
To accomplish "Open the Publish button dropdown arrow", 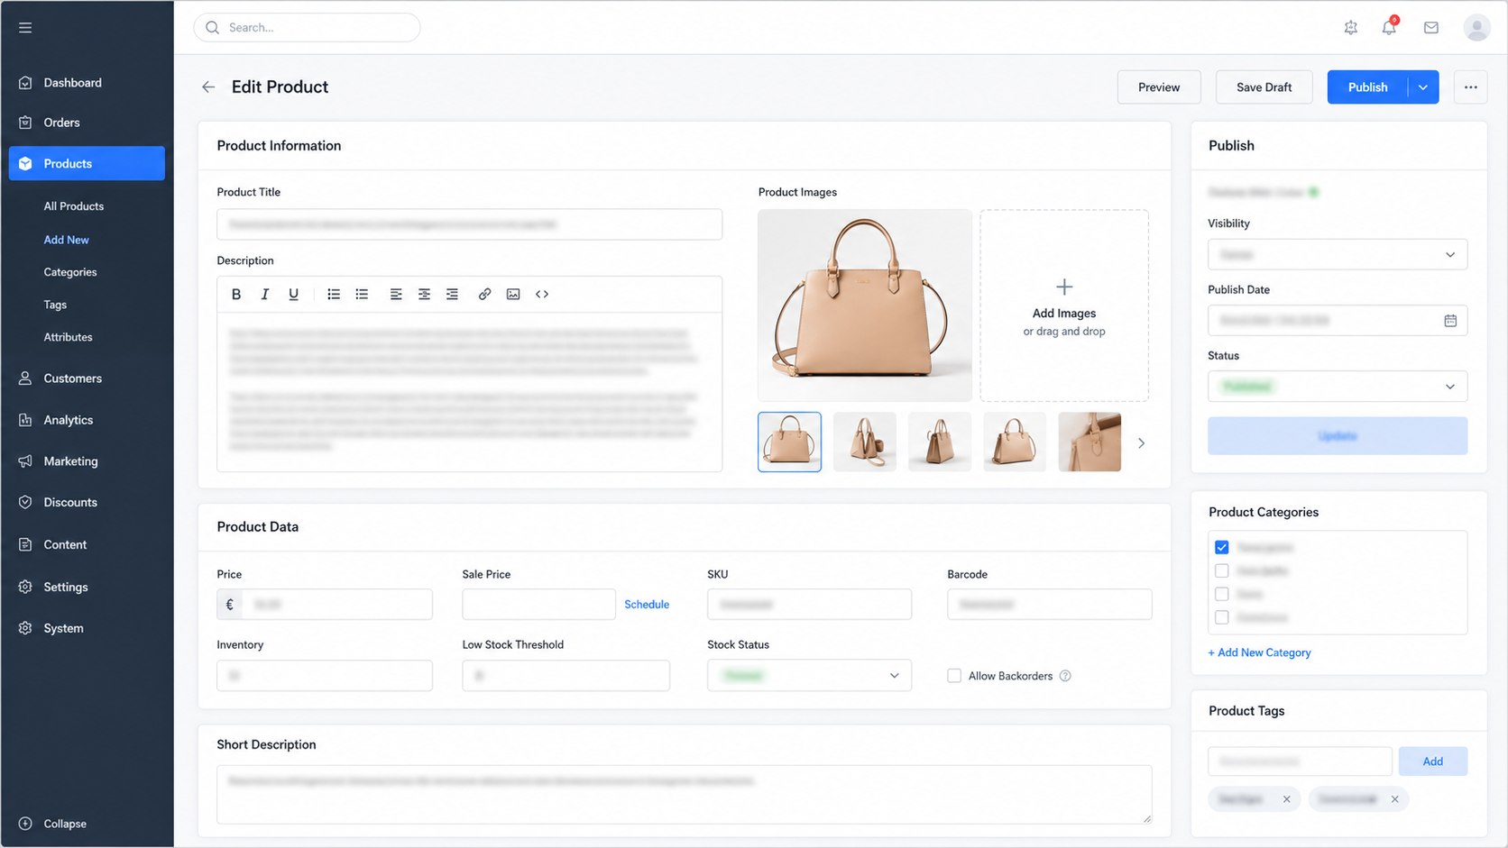I will tap(1423, 87).
